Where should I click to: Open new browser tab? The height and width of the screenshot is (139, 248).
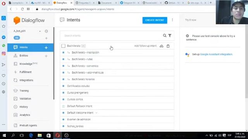tap(211, 3)
